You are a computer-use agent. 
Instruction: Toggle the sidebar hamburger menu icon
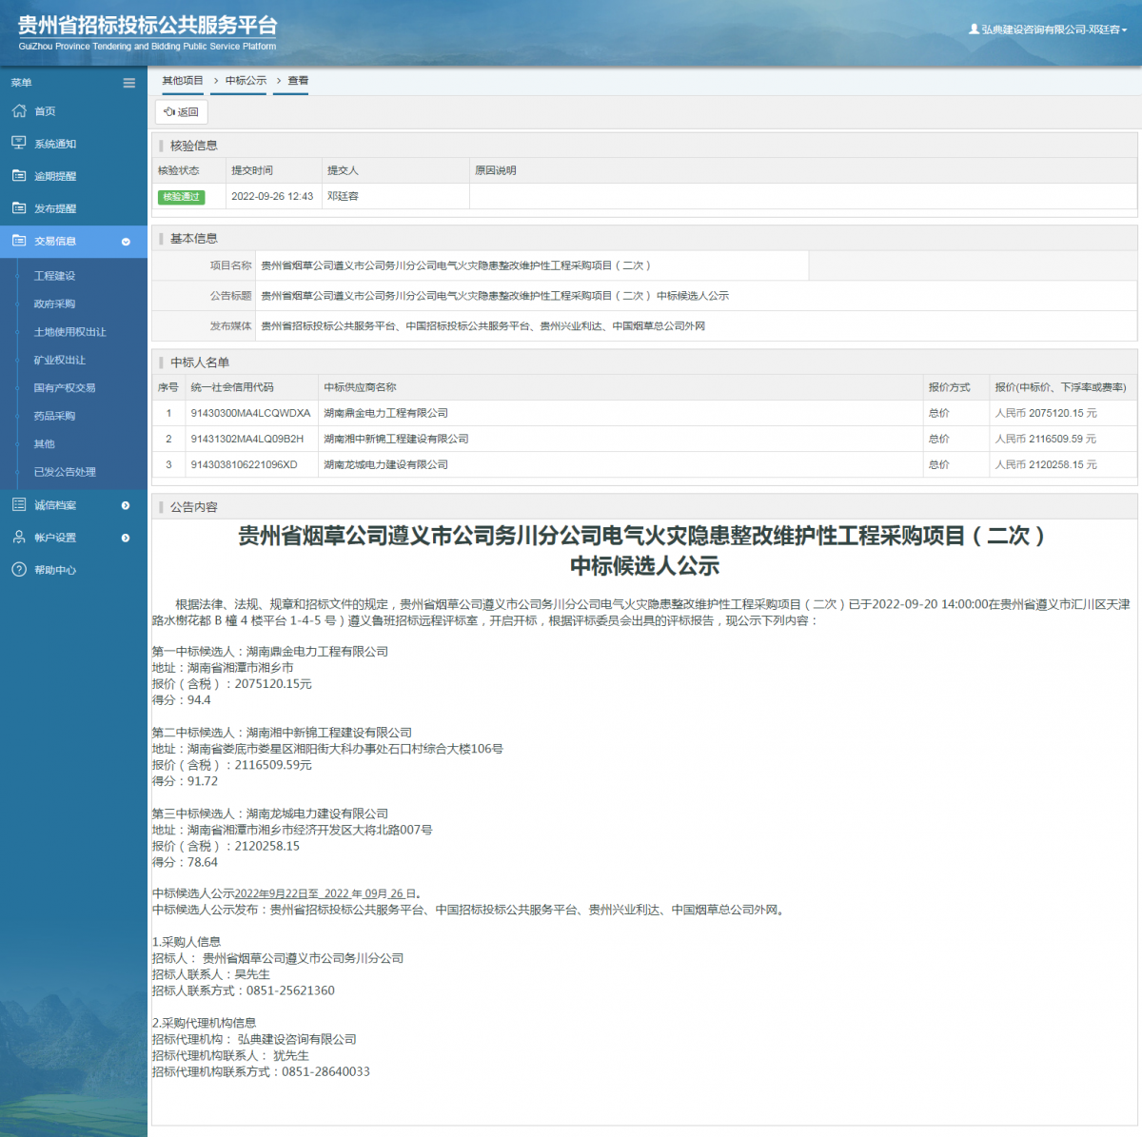[129, 83]
